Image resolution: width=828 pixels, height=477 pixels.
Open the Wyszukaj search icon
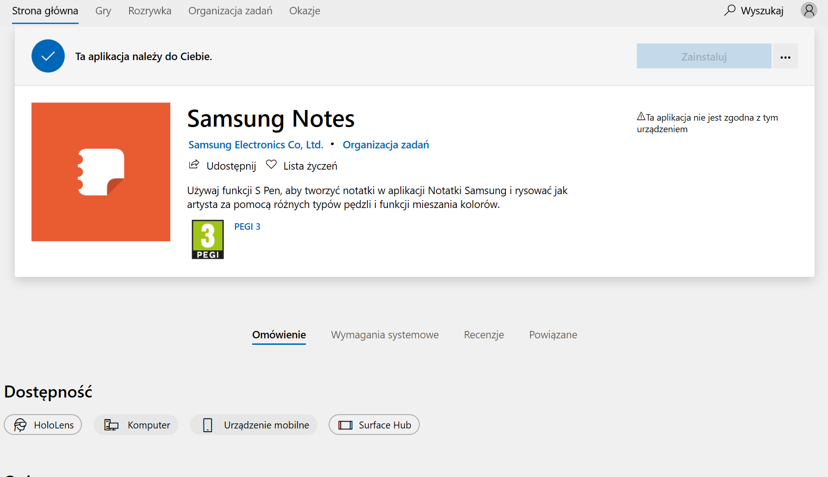730,10
